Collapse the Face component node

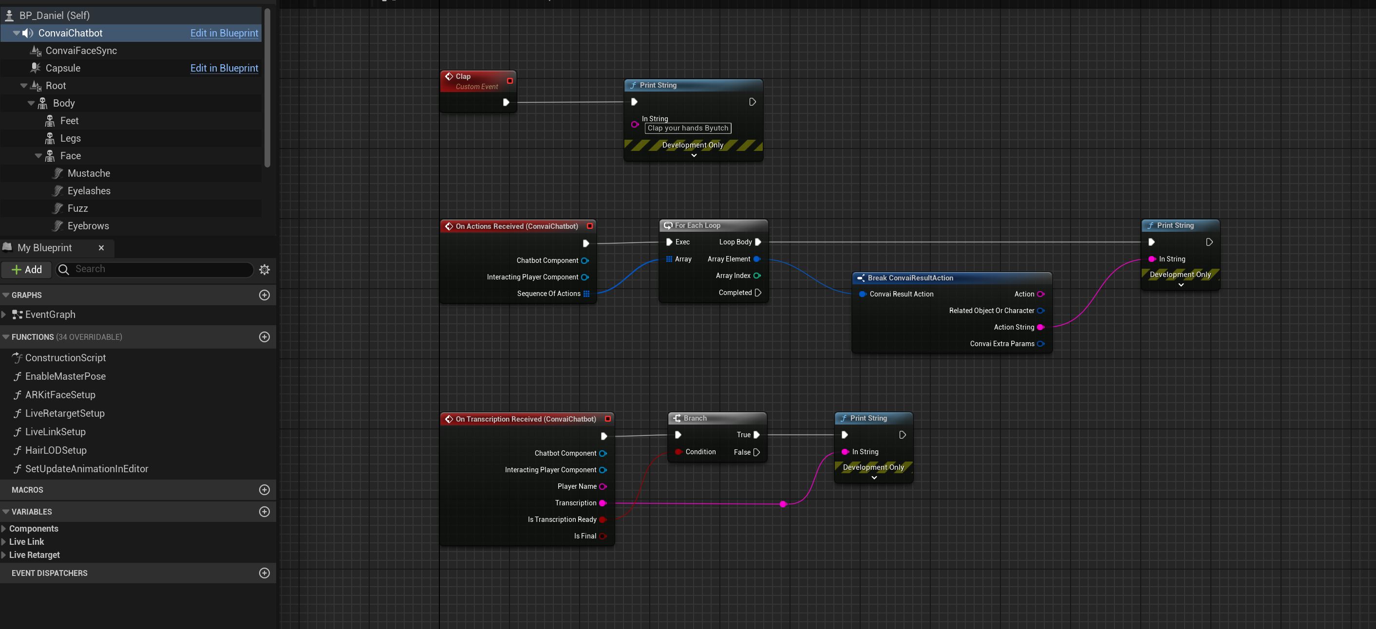(38, 156)
